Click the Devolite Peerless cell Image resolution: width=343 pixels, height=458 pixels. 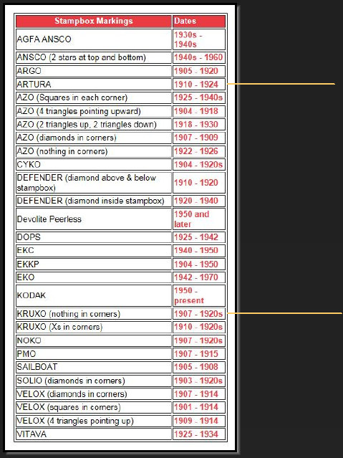tap(93, 219)
